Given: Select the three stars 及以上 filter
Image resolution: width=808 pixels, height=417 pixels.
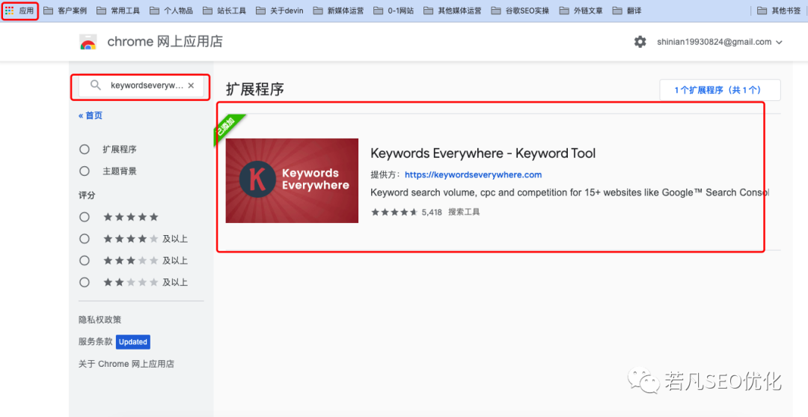Looking at the screenshot, I should tap(85, 261).
